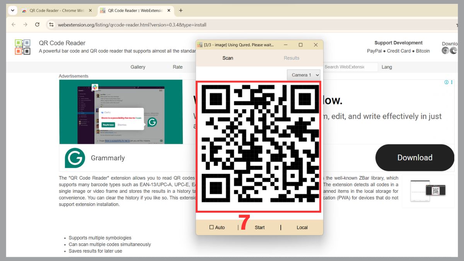Open the tab search chevron in Chrome
464x261 pixels.
[13, 10]
